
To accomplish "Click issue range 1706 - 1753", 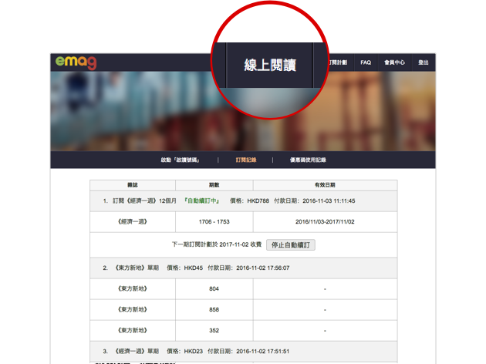I will [x=214, y=221].
